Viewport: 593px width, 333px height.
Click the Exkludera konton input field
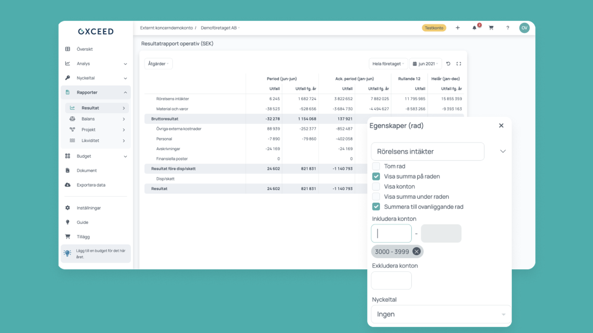point(391,280)
